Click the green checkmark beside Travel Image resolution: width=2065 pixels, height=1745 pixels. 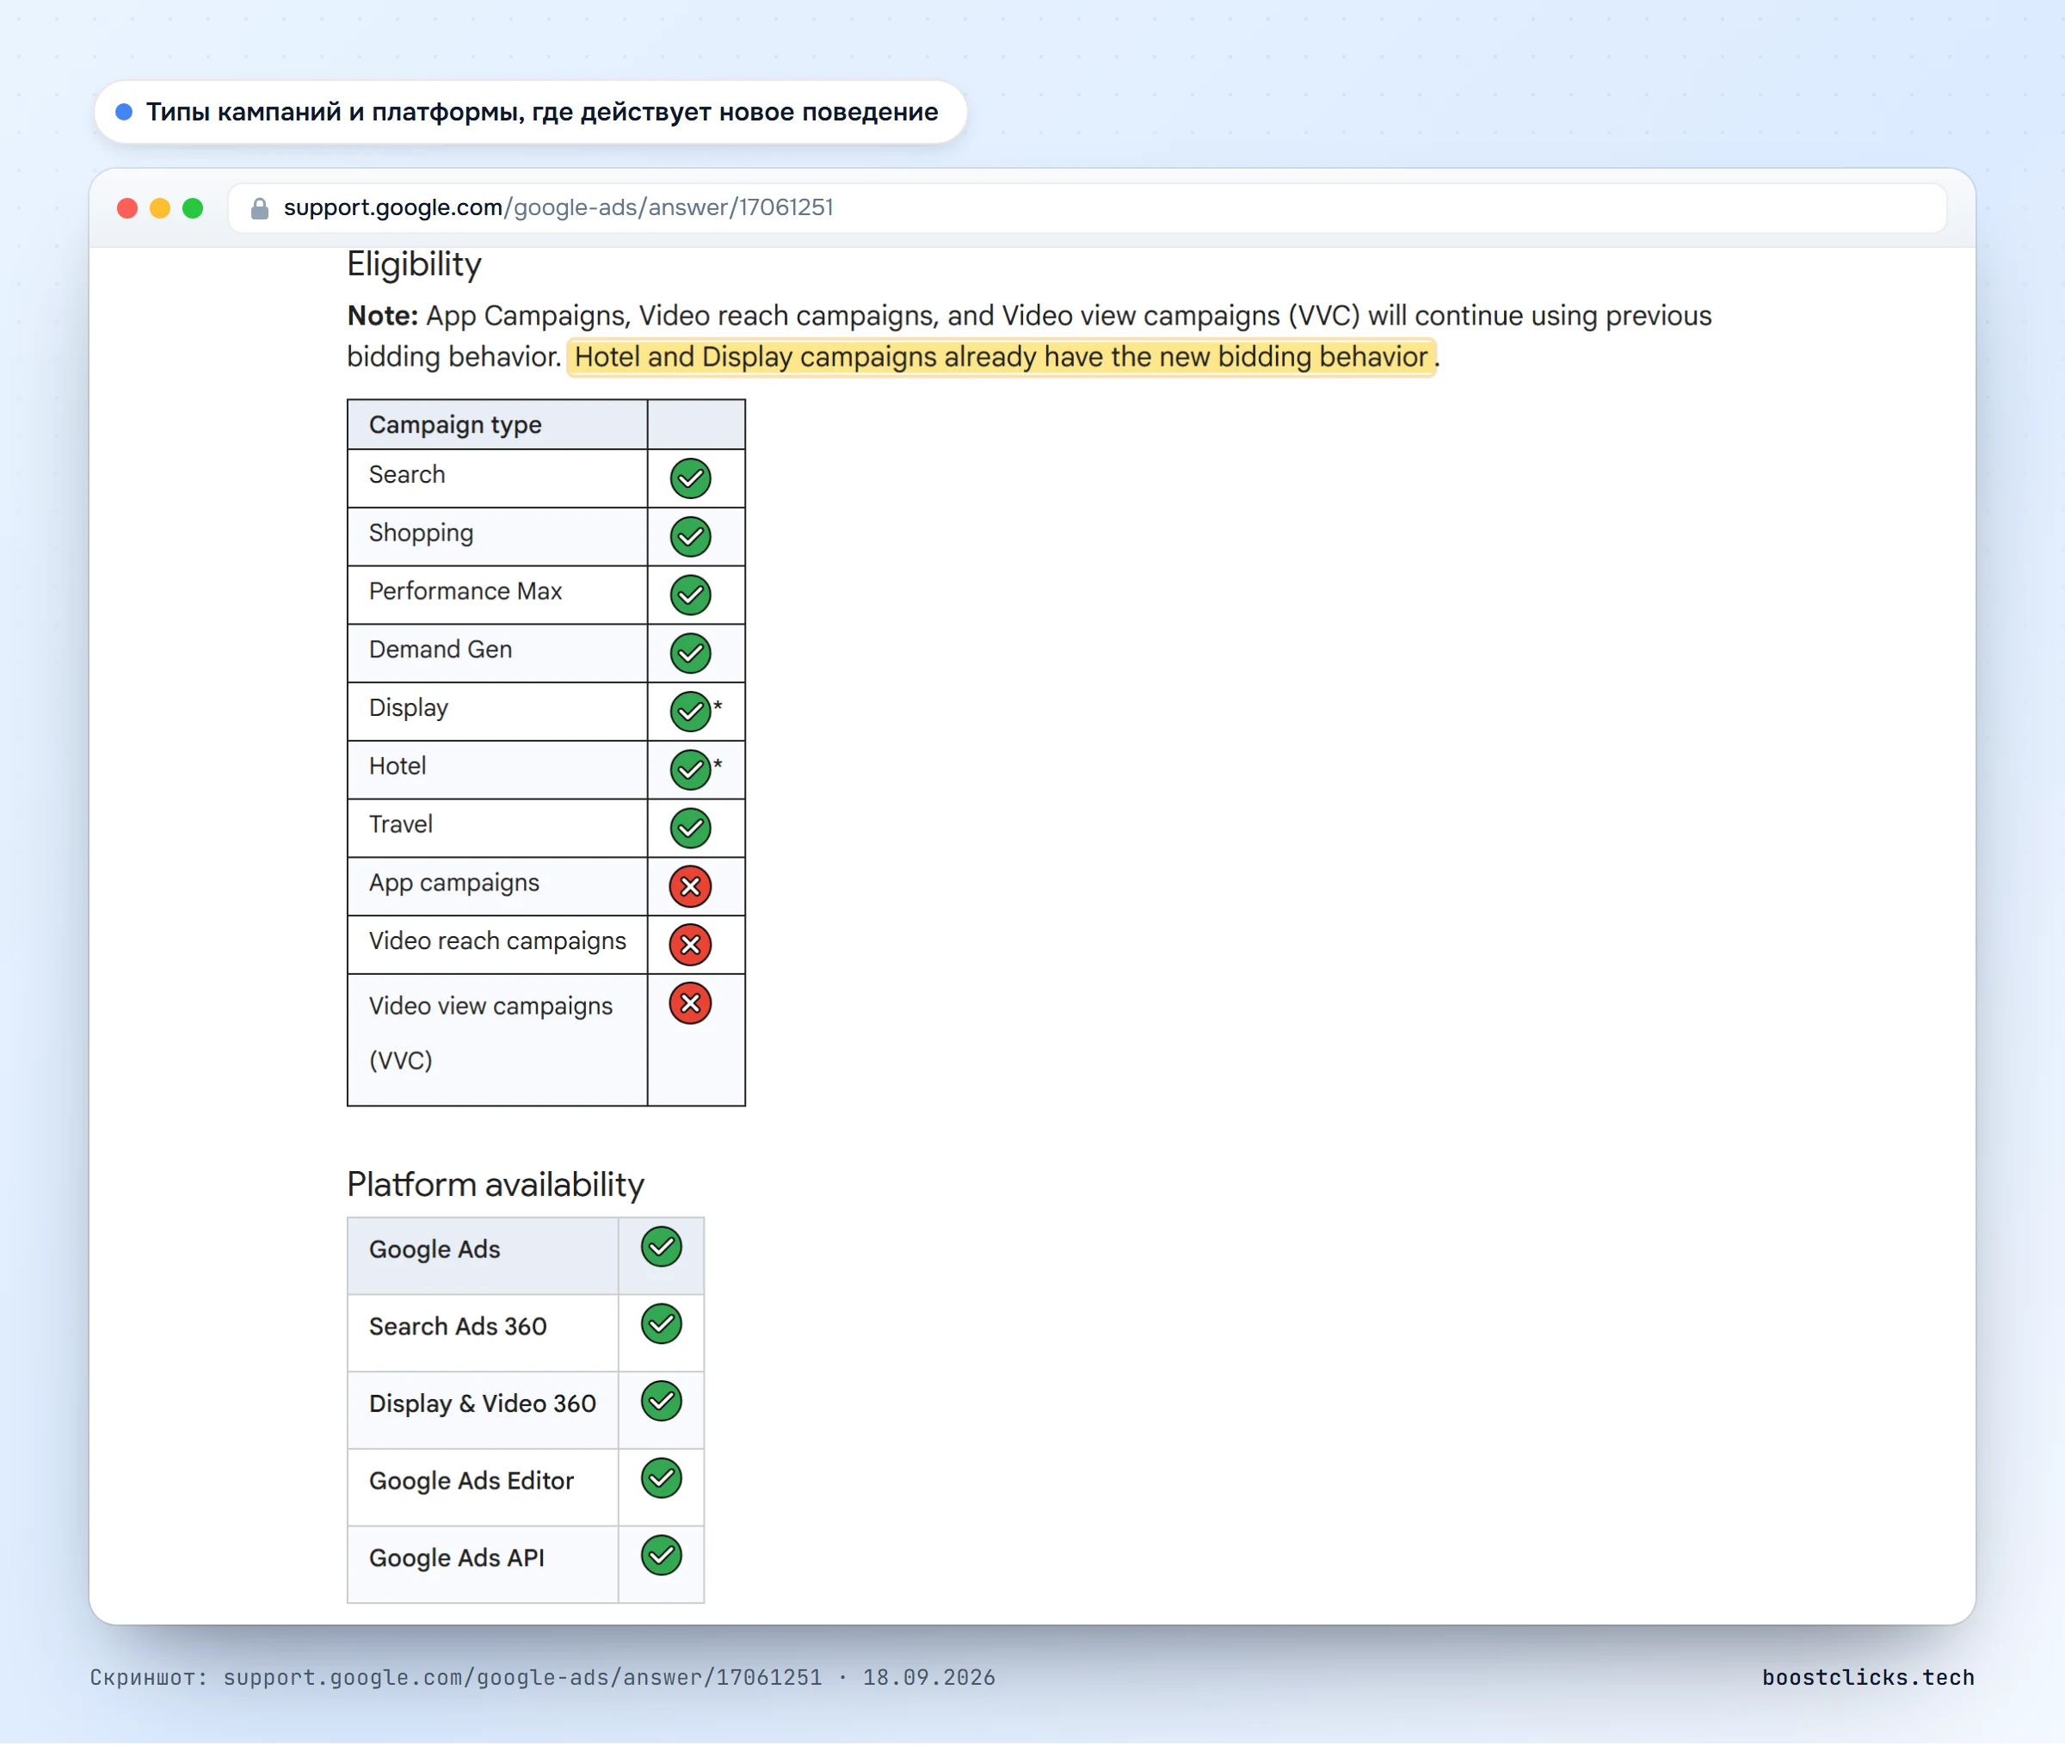coord(690,829)
